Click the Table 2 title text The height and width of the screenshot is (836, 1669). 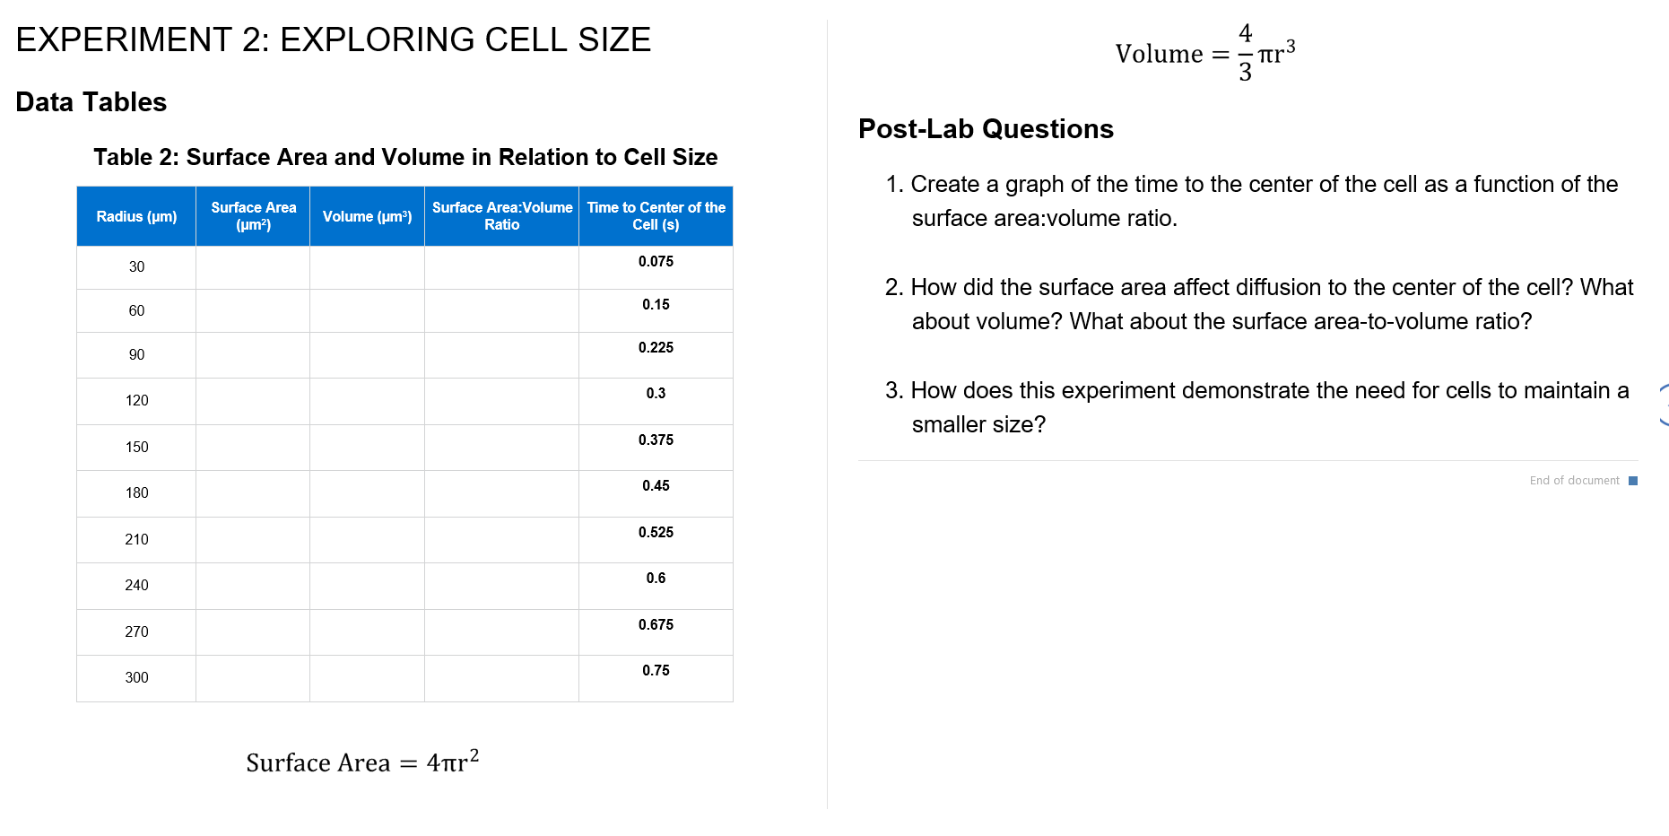point(405,157)
